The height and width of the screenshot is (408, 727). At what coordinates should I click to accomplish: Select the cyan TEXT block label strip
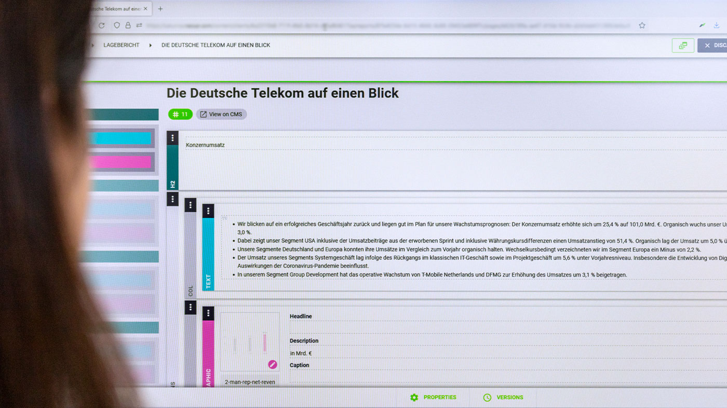[x=208, y=254]
